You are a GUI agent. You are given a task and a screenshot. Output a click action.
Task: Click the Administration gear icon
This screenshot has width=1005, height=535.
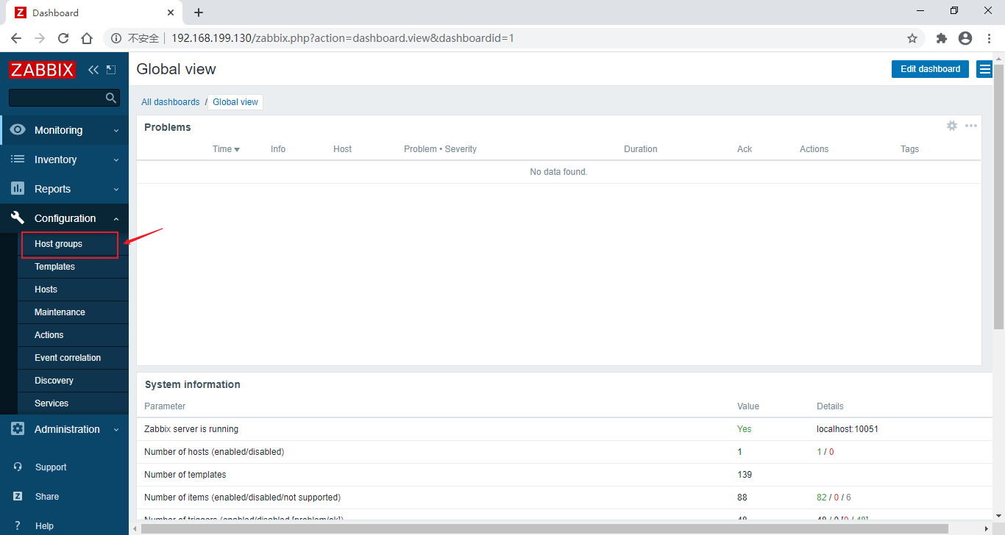[18, 428]
